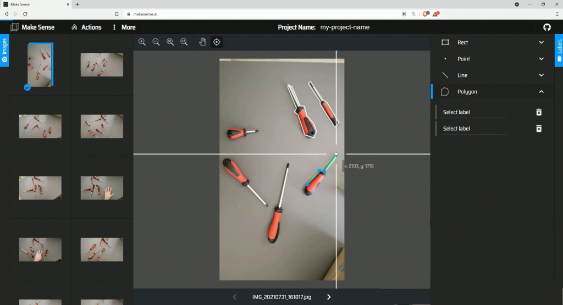563x305 pixels.
Task: Expand the Line label section
Action: [541, 75]
